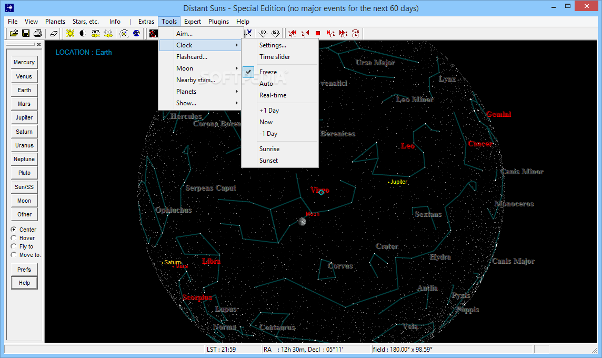The width and height of the screenshot is (602, 358).
Task: Open the Help menu in menu bar
Action: (243, 22)
